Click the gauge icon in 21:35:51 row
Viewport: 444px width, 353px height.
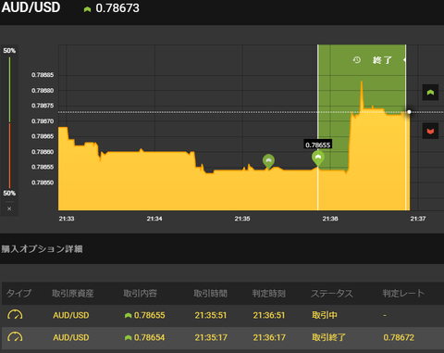15,315
